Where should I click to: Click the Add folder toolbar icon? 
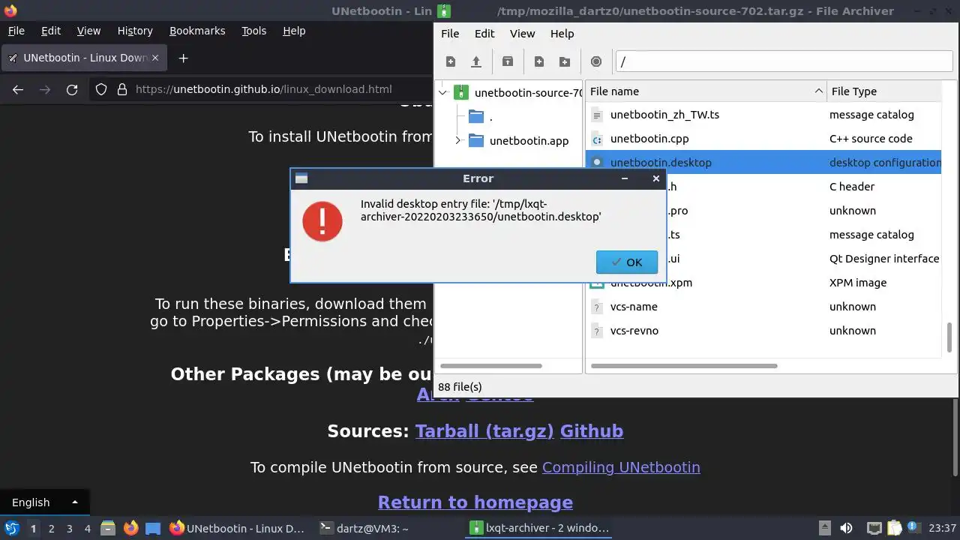click(x=565, y=61)
